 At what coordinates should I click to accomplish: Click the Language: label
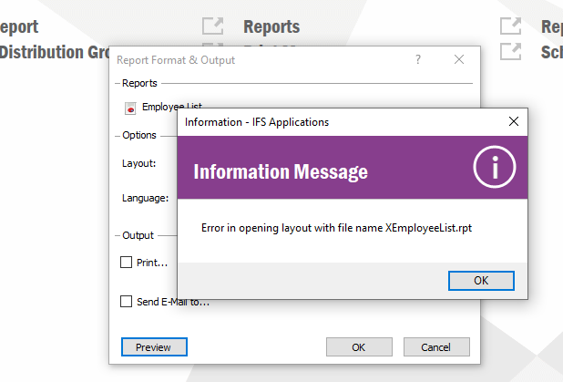tap(145, 198)
